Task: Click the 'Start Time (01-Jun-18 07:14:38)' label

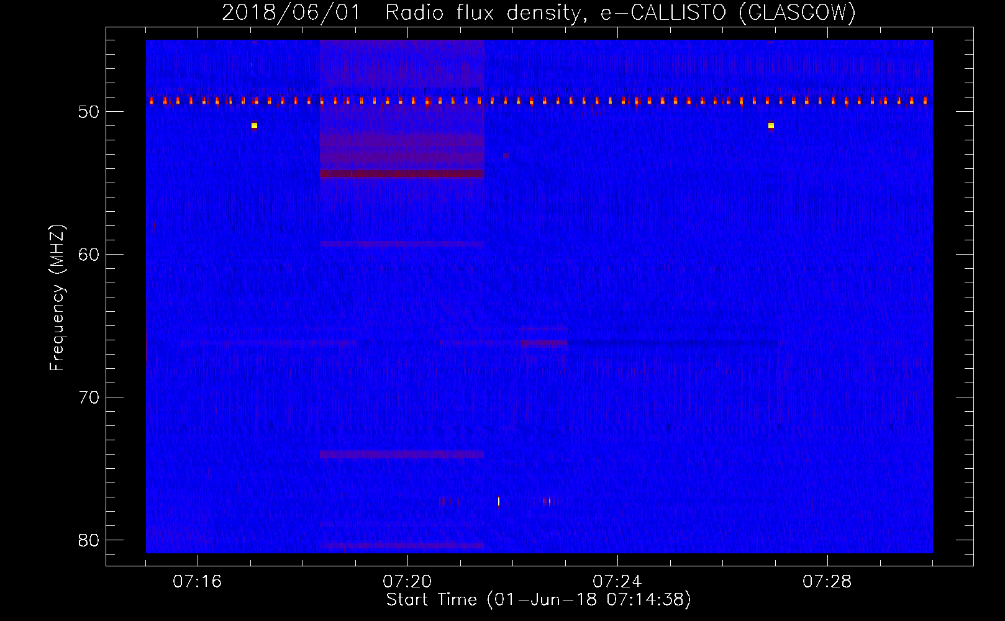Action: pyautogui.click(x=539, y=600)
